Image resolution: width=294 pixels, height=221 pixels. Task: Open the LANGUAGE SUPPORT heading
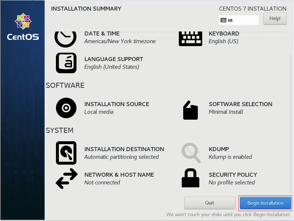(114, 59)
